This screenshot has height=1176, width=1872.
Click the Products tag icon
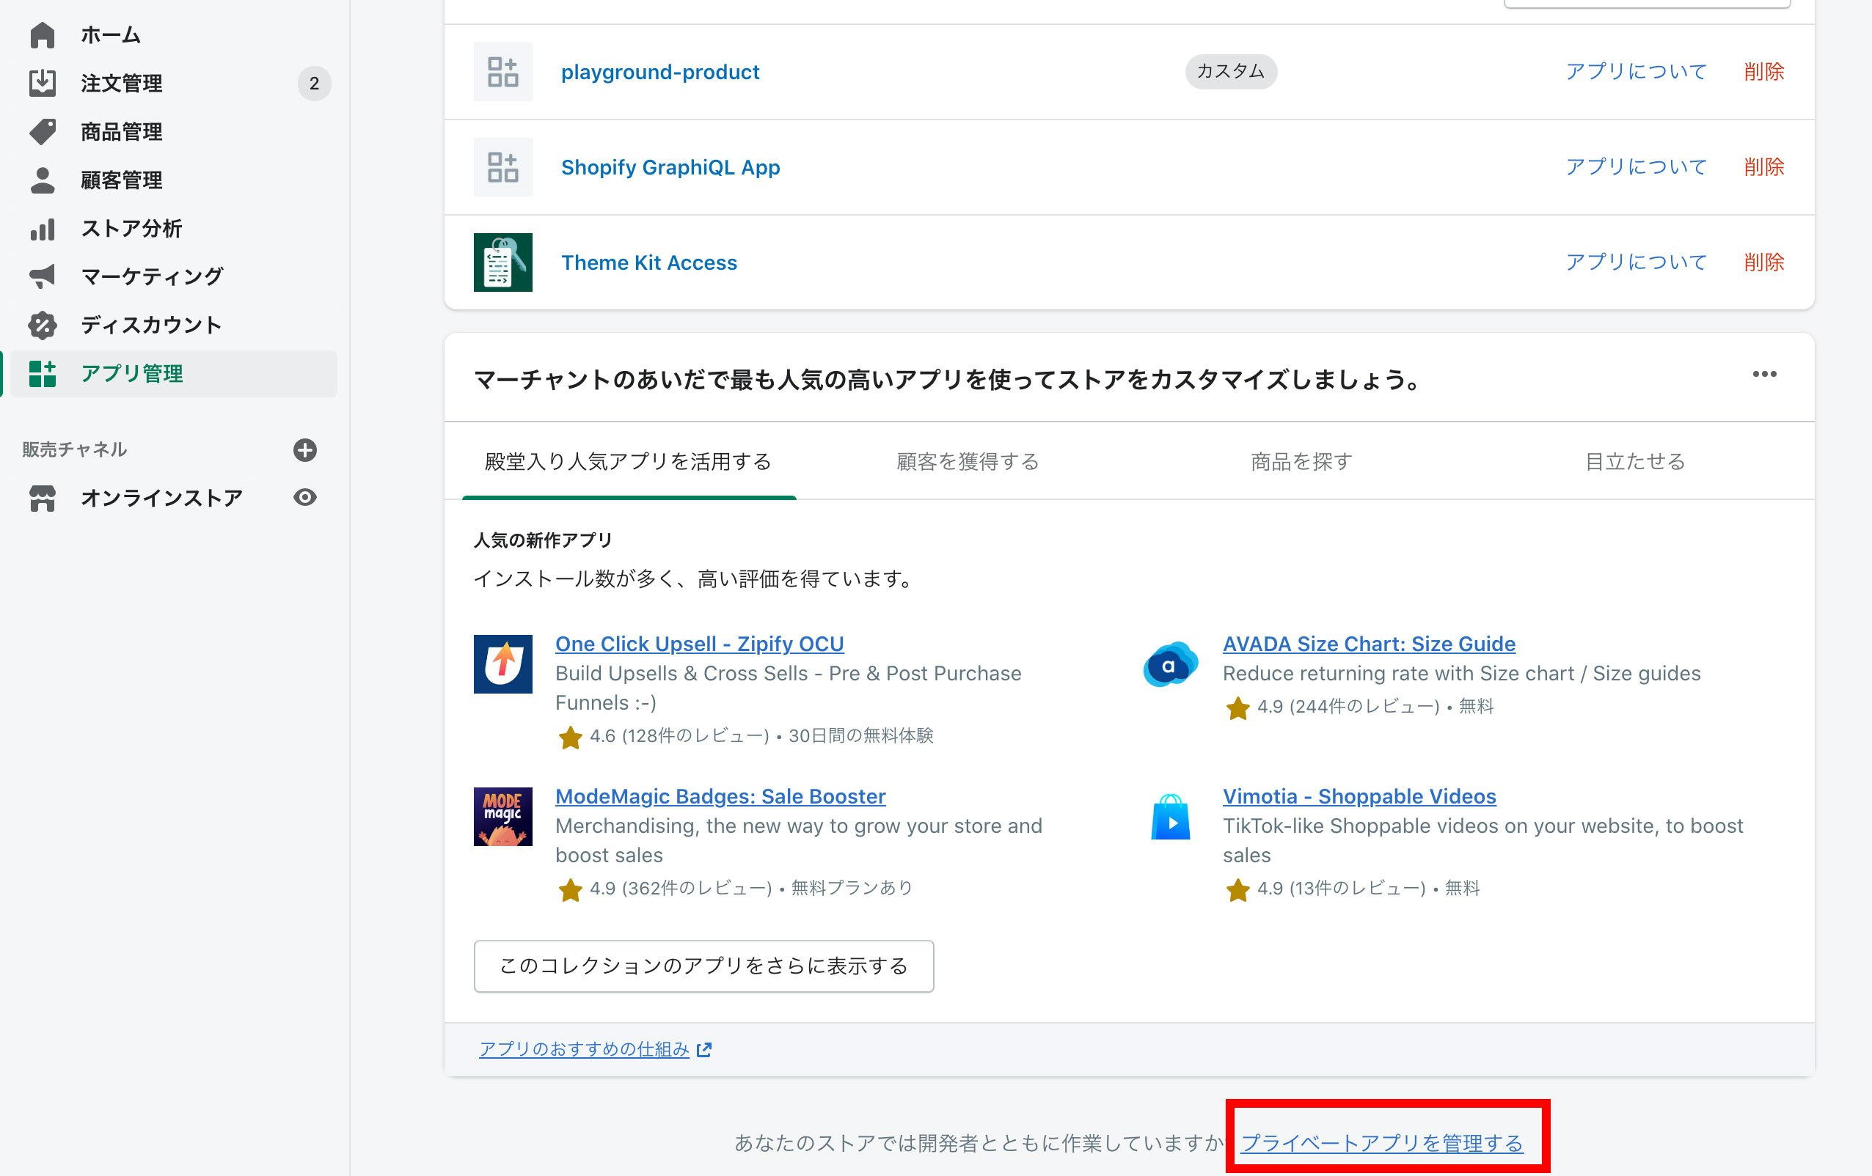click(42, 131)
